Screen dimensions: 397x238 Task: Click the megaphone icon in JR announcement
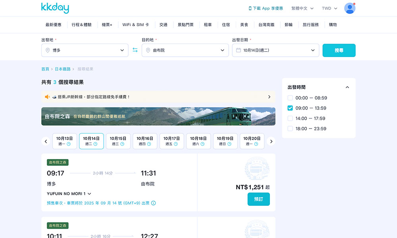coord(47,97)
